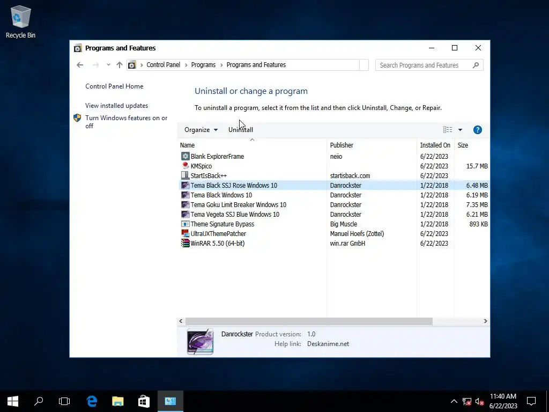Click the 15.7 MB size value

click(477, 166)
